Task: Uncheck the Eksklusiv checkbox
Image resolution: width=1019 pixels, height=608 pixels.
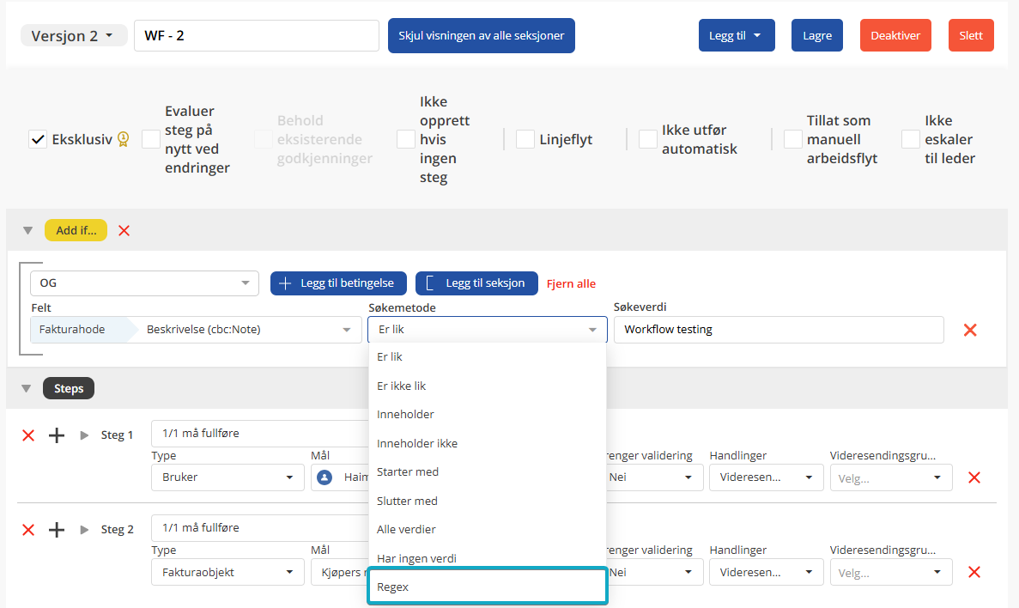Action: click(x=38, y=139)
